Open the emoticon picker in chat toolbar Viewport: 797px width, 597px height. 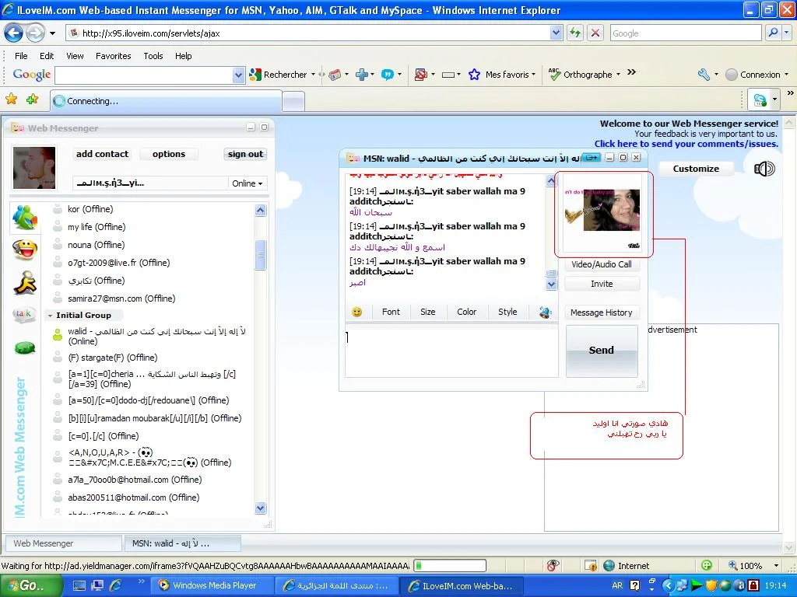click(357, 312)
